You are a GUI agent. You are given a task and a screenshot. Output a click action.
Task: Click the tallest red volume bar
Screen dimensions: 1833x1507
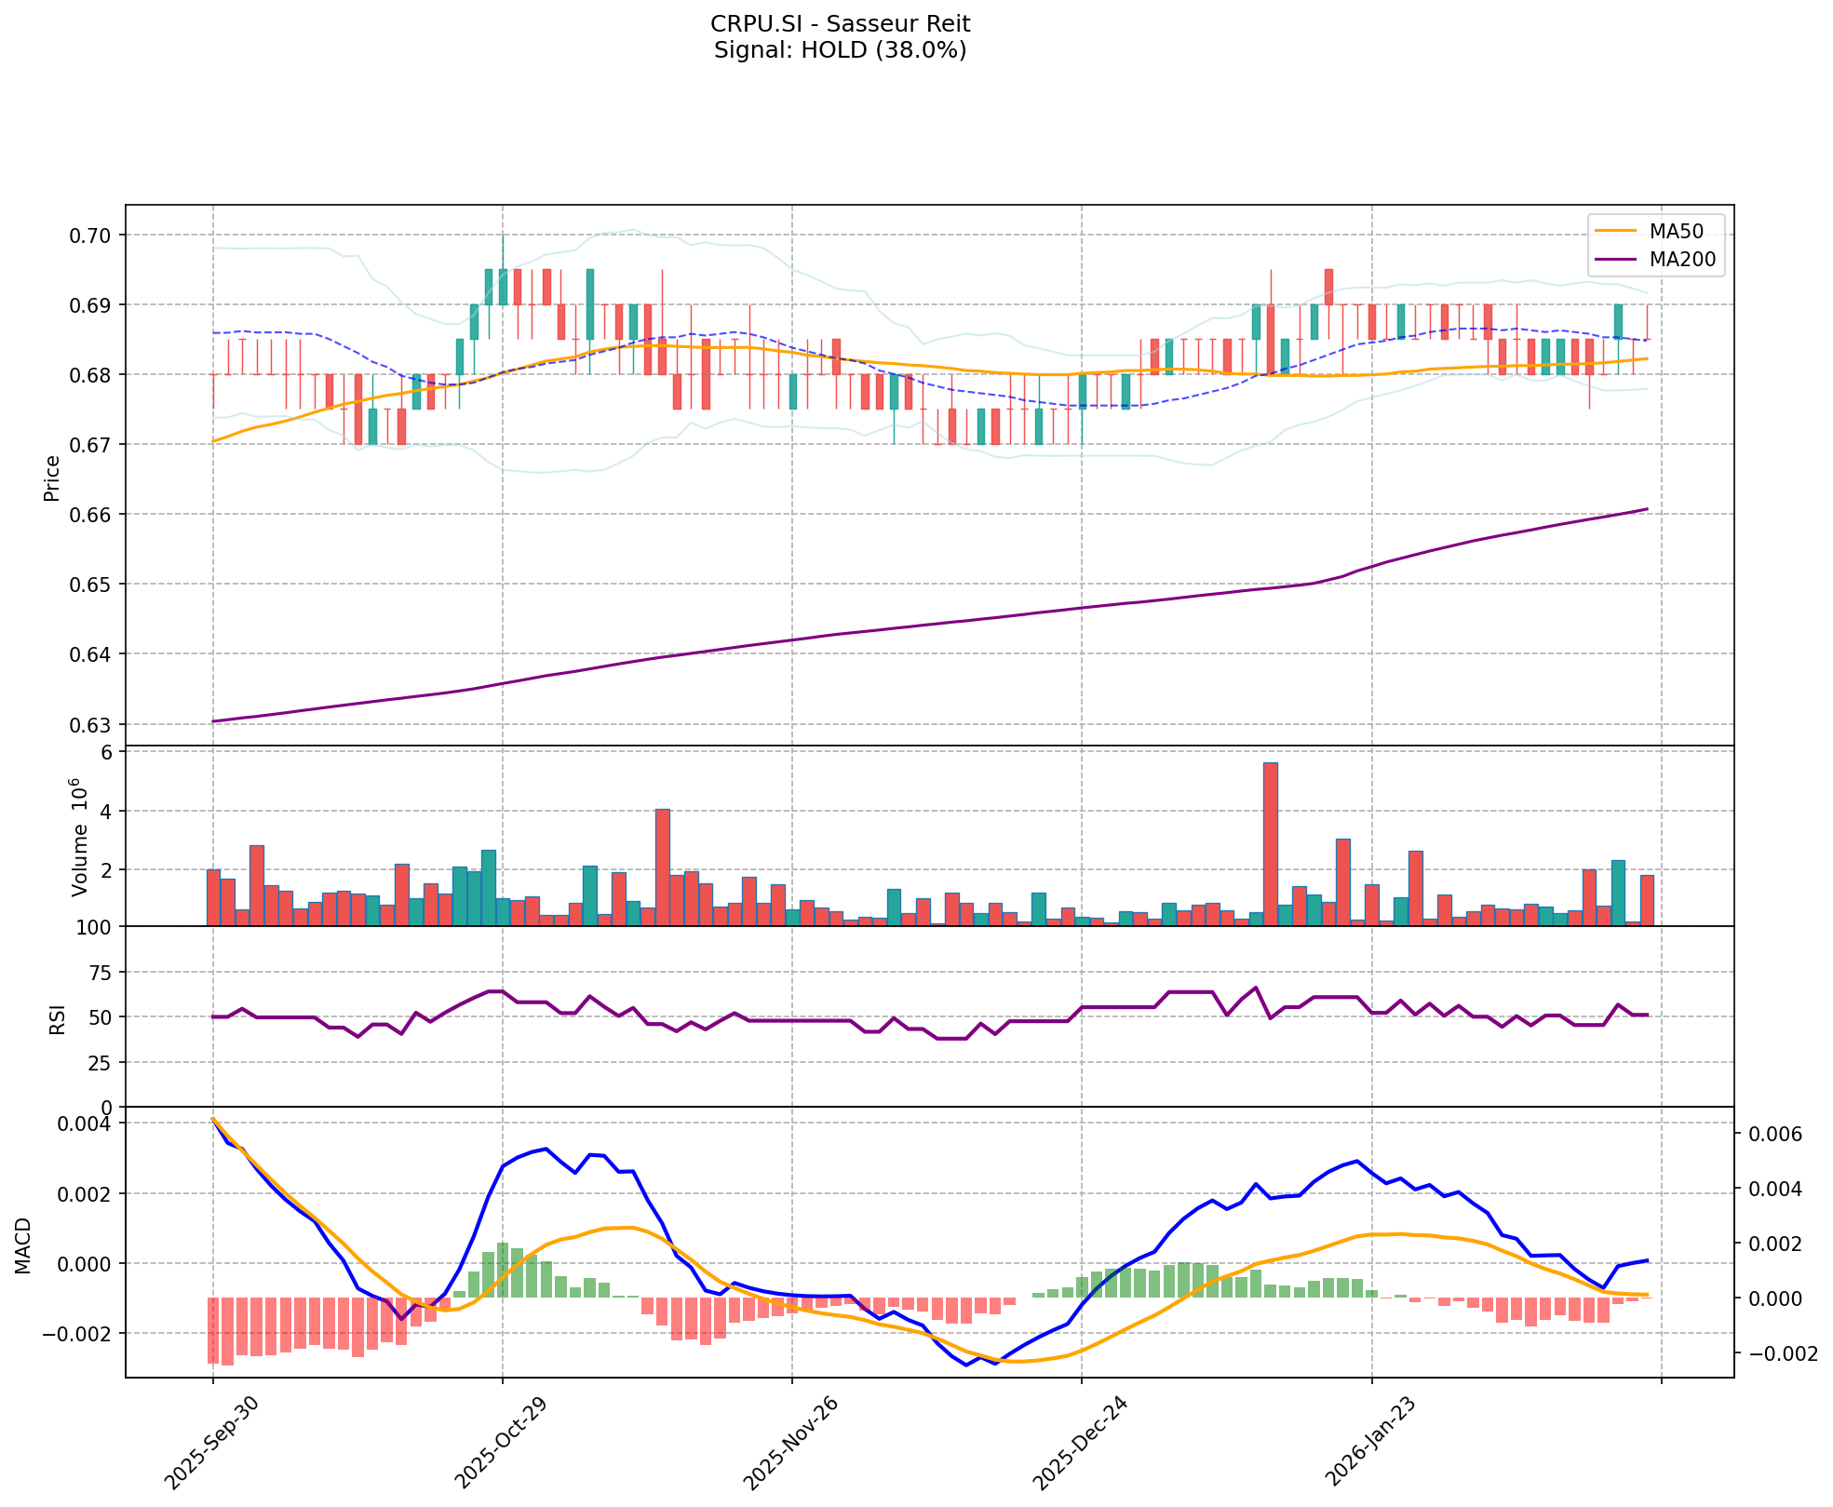tap(1270, 842)
